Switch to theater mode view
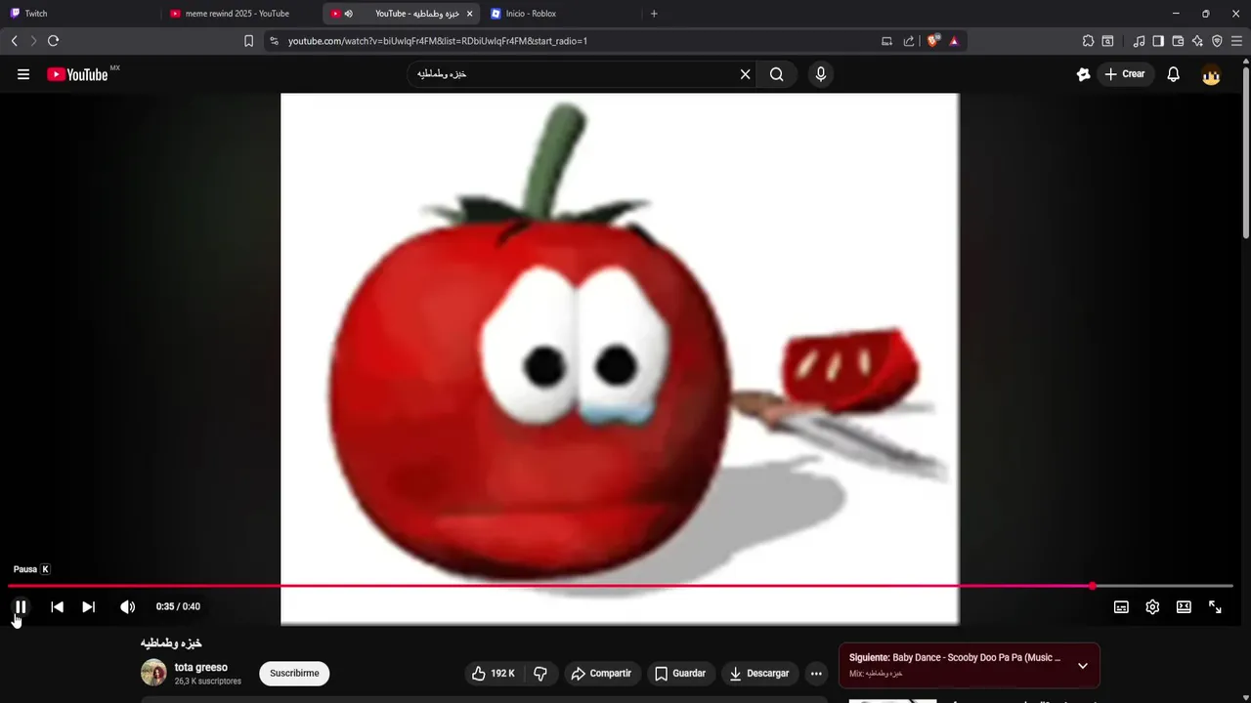The image size is (1251, 703). [1184, 606]
